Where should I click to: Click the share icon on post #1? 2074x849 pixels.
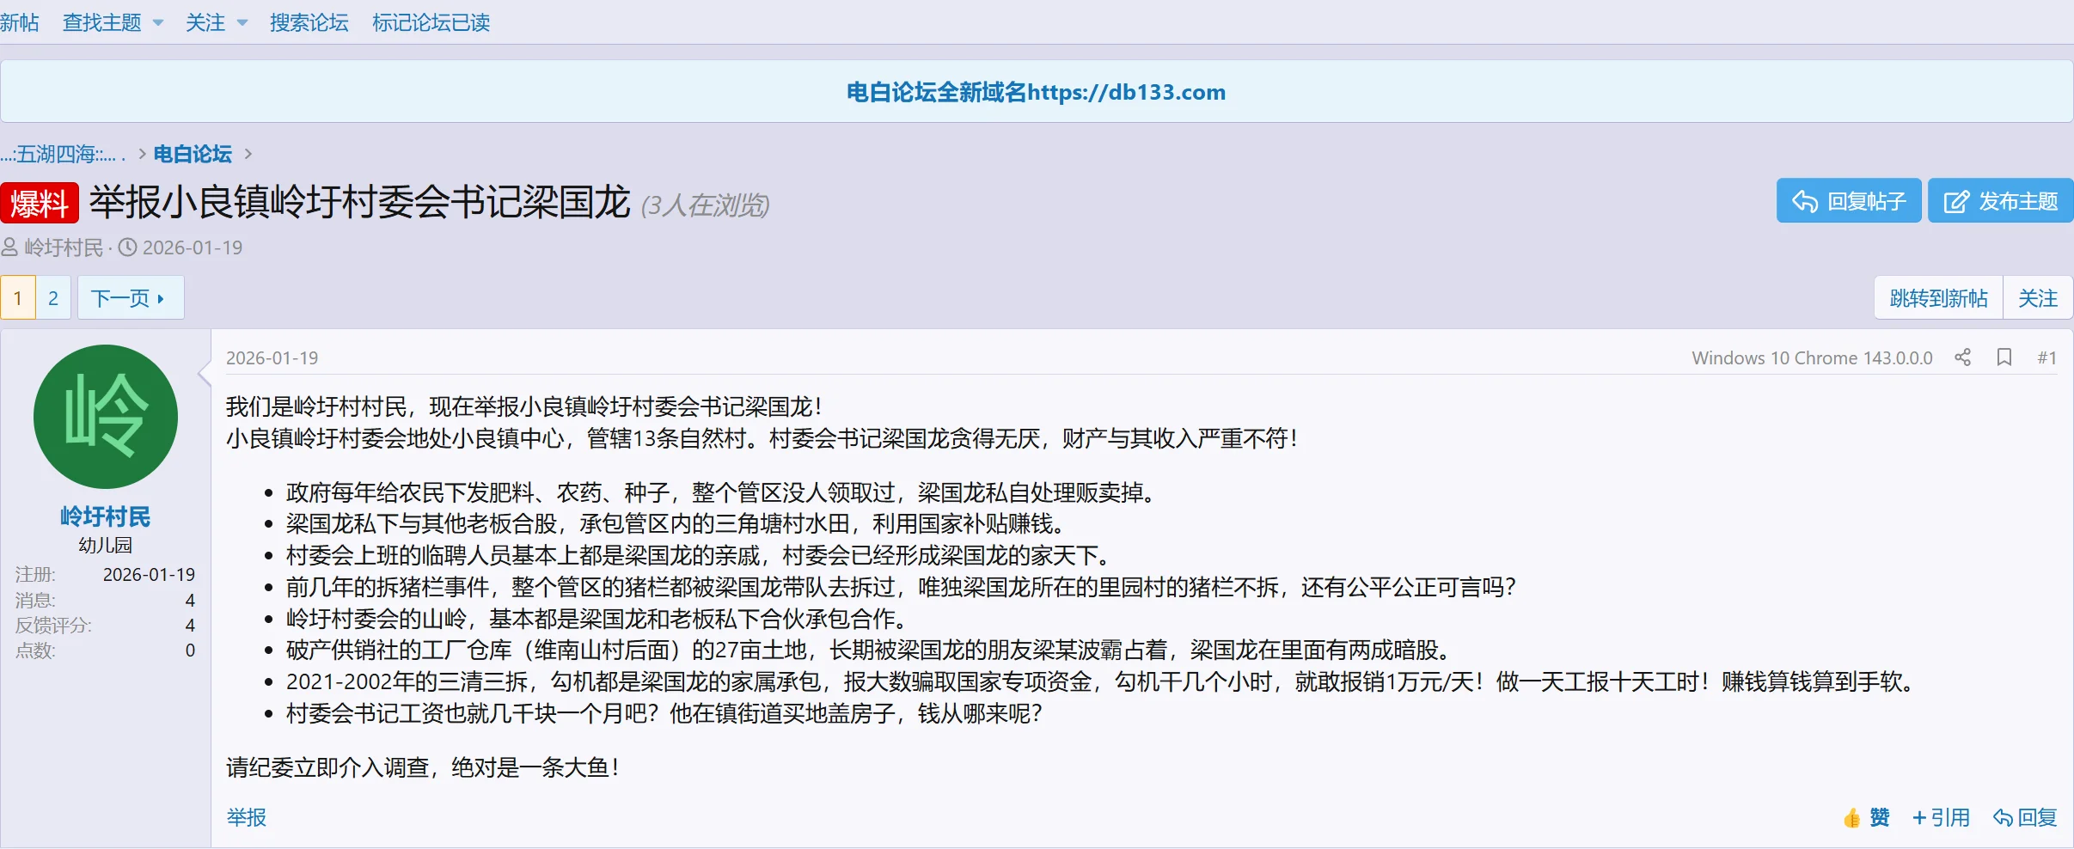tap(1962, 357)
